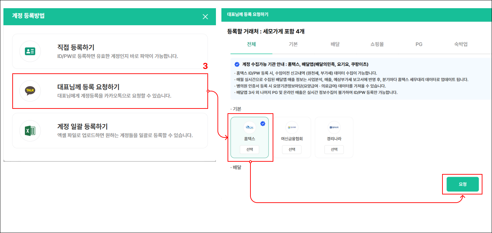
Task: Close the 계정 등록방법 dialog
Action: pyautogui.click(x=205, y=17)
